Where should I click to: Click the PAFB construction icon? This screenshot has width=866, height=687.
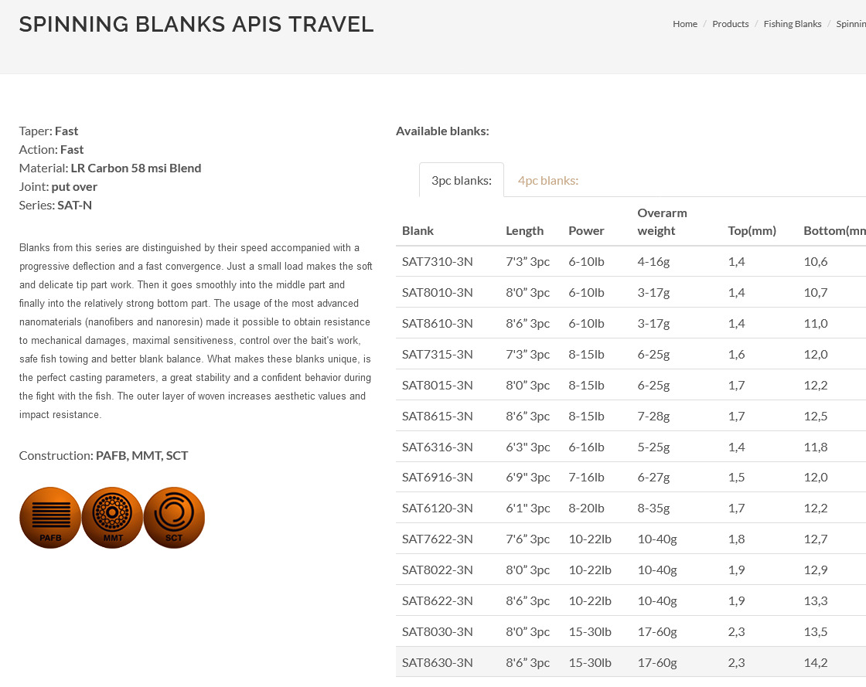click(50, 518)
